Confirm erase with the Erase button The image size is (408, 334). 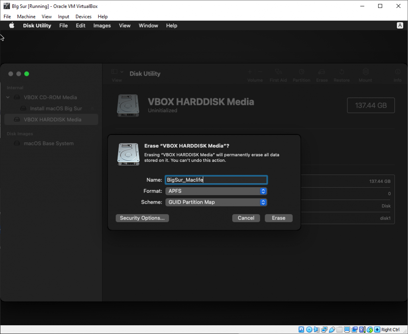279,218
